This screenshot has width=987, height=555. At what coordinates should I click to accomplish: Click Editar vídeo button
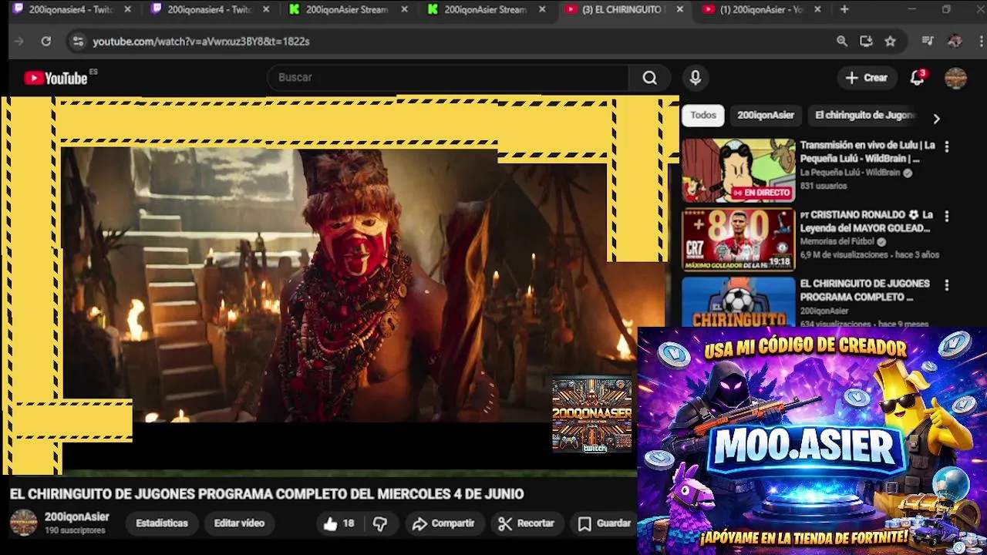click(239, 523)
